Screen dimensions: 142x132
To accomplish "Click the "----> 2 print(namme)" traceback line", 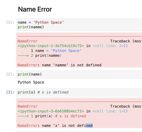I will (40, 55).
